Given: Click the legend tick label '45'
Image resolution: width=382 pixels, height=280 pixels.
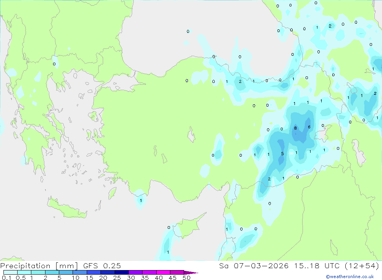Looking at the screenshot, I should point(173,278).
